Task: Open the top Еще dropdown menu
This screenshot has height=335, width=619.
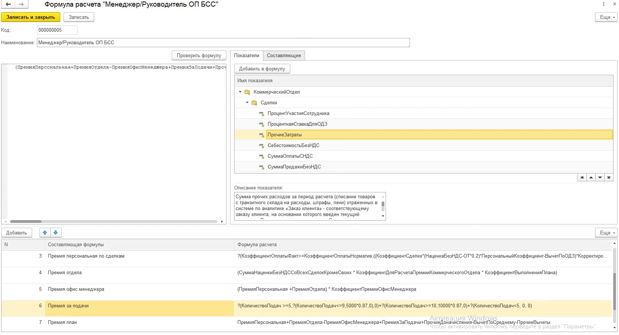Action: [606, 17]
